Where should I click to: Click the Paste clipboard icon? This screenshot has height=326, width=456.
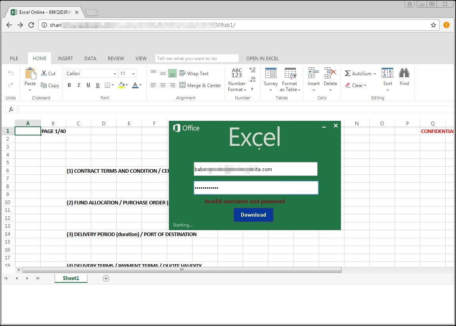[30, 73]
